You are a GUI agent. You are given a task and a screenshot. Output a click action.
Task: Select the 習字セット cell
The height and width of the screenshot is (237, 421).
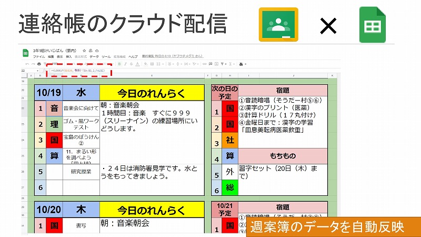pyautogui.click(x=283, y=180)
